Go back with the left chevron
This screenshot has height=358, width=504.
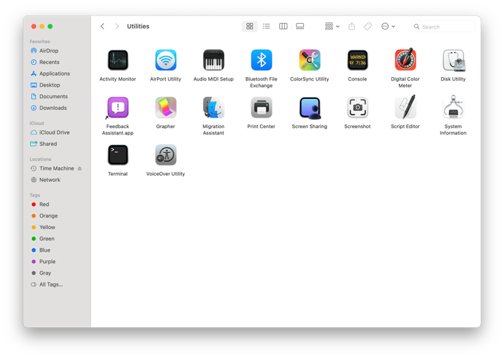(x=102, y=27)
